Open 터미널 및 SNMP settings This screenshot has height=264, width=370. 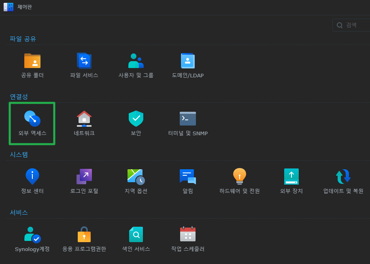tap(188, 119)
